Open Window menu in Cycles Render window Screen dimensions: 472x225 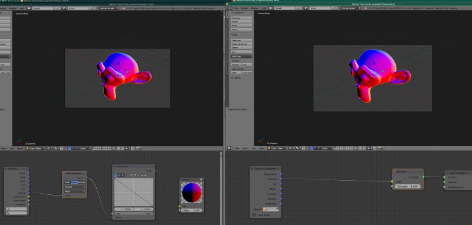coord(254,8)
